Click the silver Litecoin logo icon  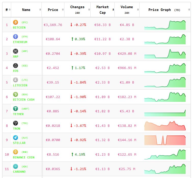tap(16, 80)
